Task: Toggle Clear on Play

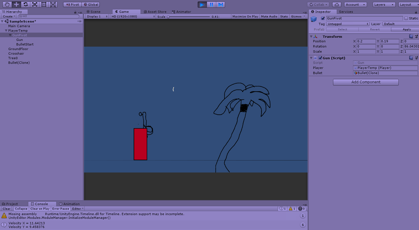Action: [40, 209]
